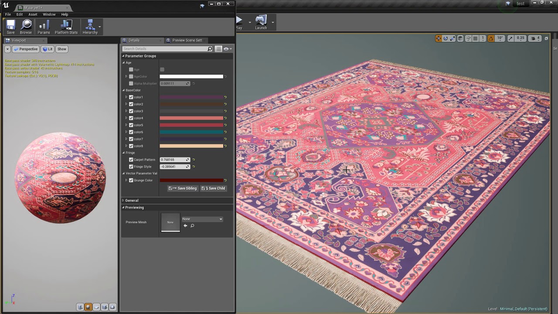Select the rotate gizmo tool in the main viewport
The image size is (558, 314).
click(446, 38)
